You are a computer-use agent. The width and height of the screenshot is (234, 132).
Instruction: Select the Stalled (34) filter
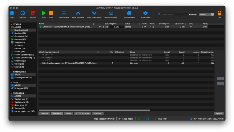23,52
